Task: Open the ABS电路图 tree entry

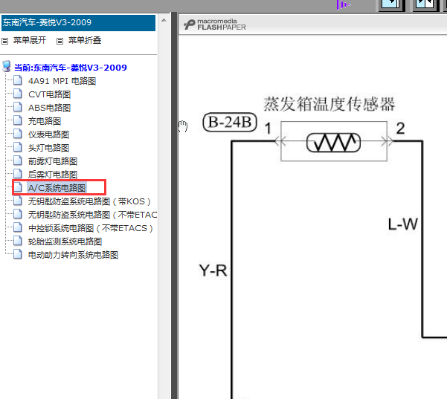Action: pyautogui.click(x=49, y=108)
